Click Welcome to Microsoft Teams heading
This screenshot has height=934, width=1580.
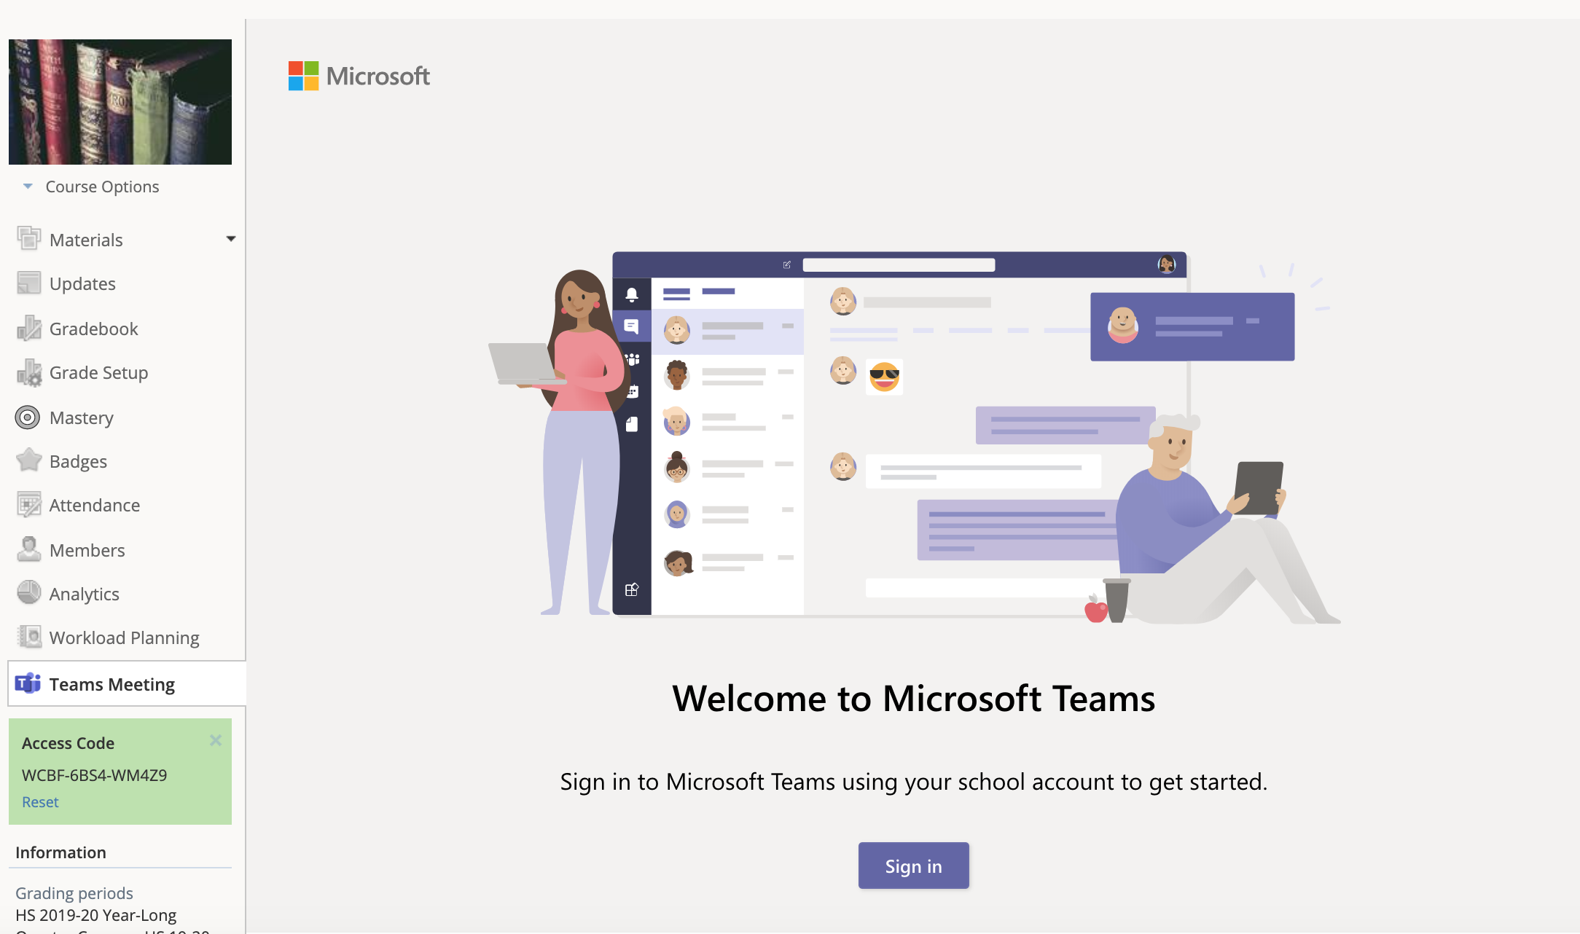pos(914,698)
